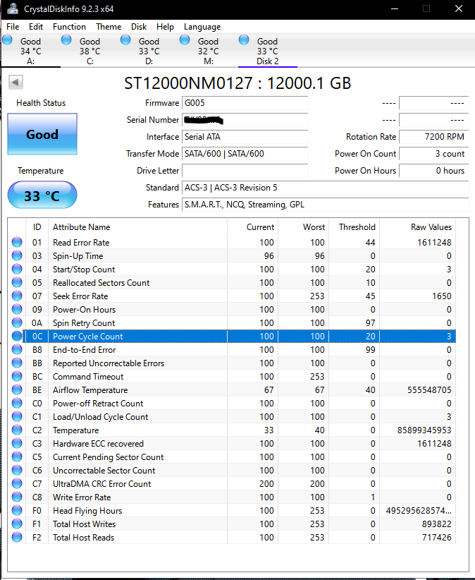
Task: Select the Disk 2 tab
Action: 267,51
